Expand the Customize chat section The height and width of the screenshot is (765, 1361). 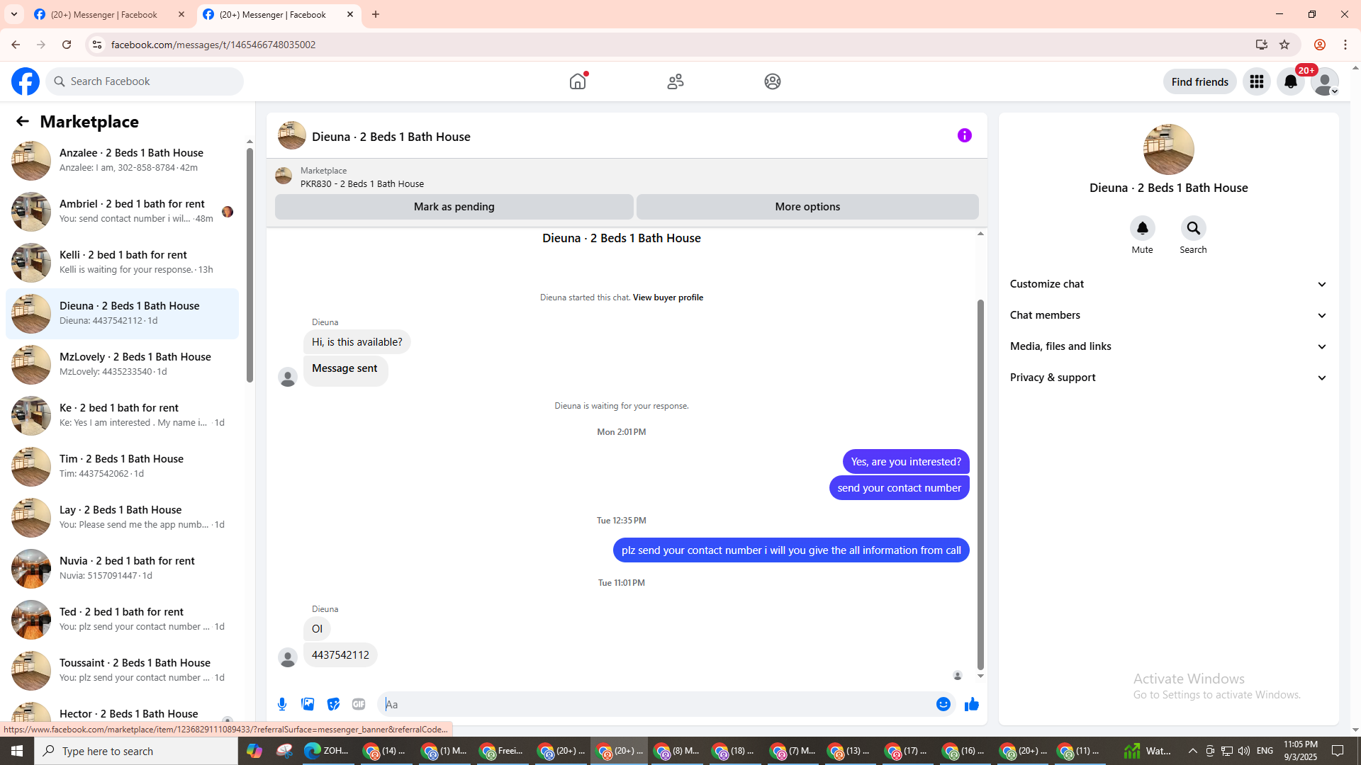tap(1168, 284)
